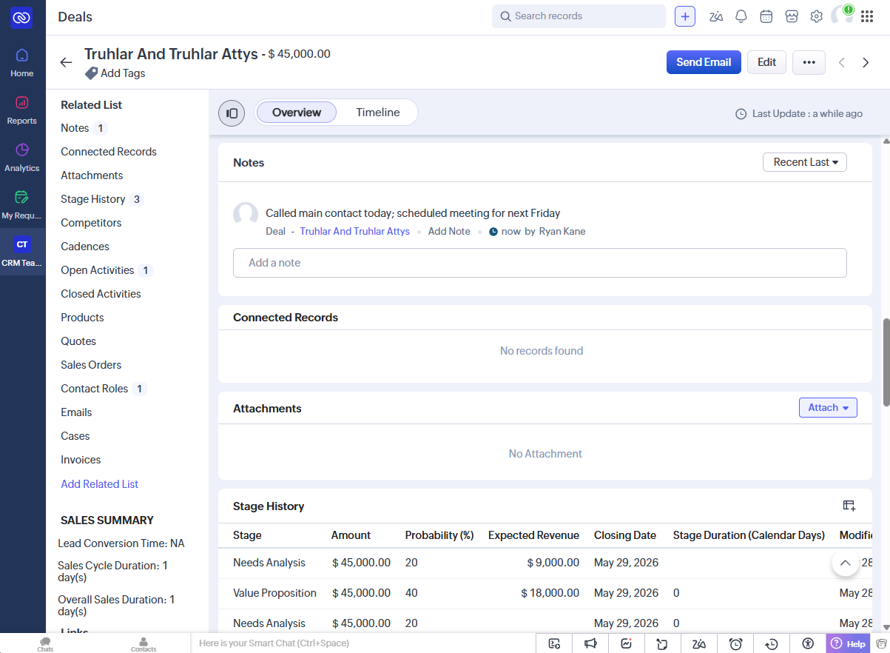
Task: Open the Attach dropdown in Attachments
Action: point(828,408)
